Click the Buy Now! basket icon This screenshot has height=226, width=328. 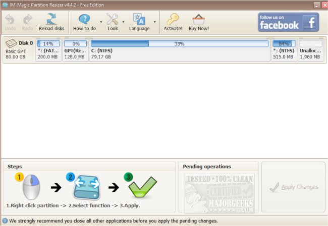pyautogui.click(x=198, y=20)
